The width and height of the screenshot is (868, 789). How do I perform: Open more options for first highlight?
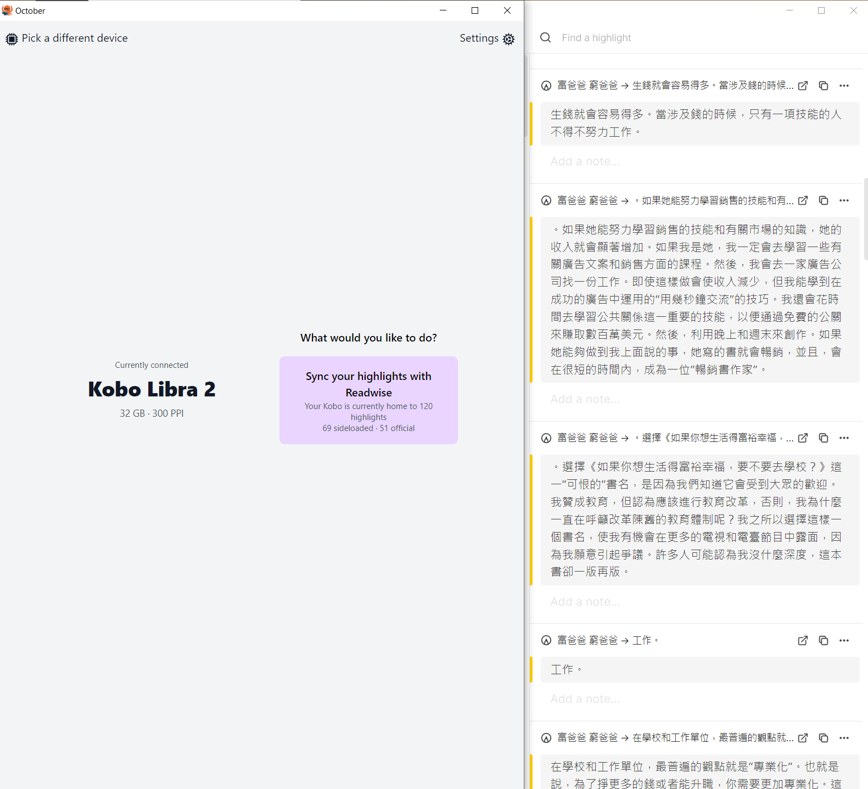(x=844, y=86)
